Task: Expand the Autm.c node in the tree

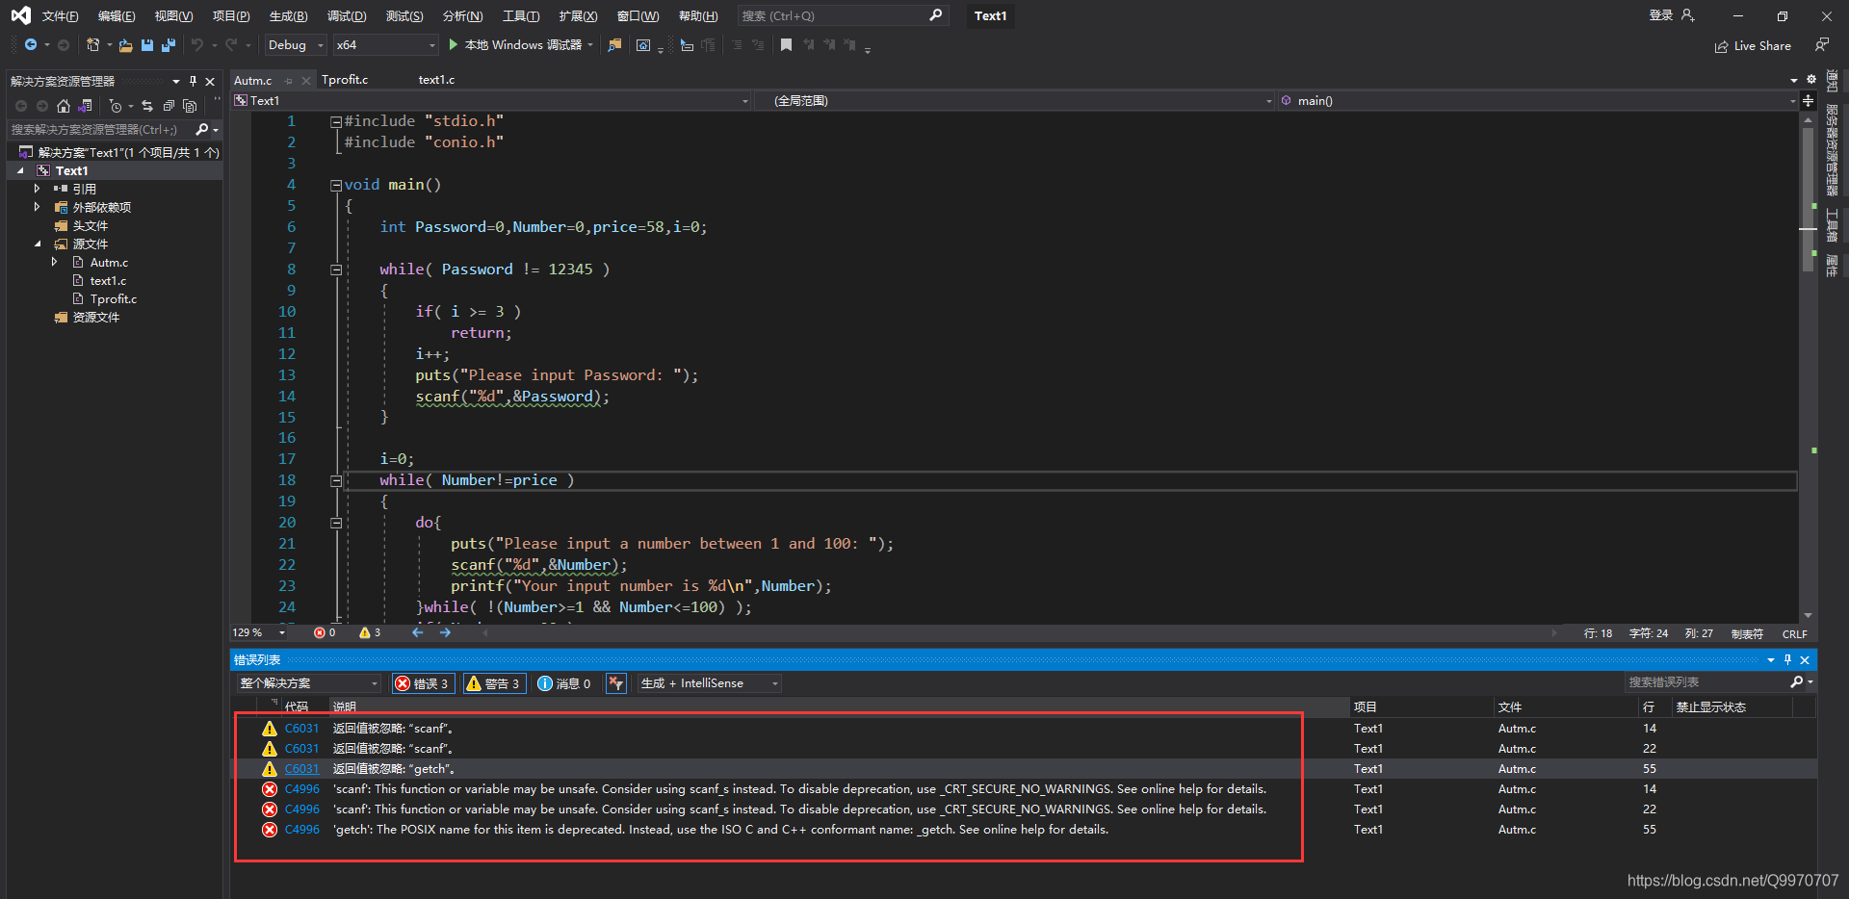Action: click(x=54, y=262)
